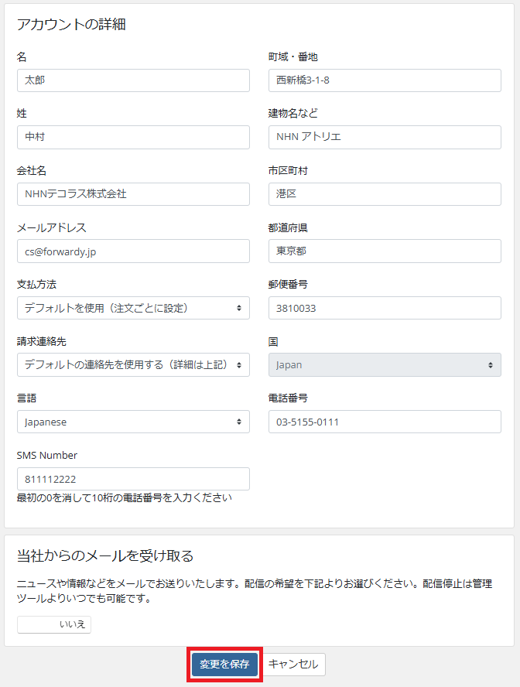Edit the 郵便番号 field
The width and height of the screenshot is (520, 687).
pos(385,308)
